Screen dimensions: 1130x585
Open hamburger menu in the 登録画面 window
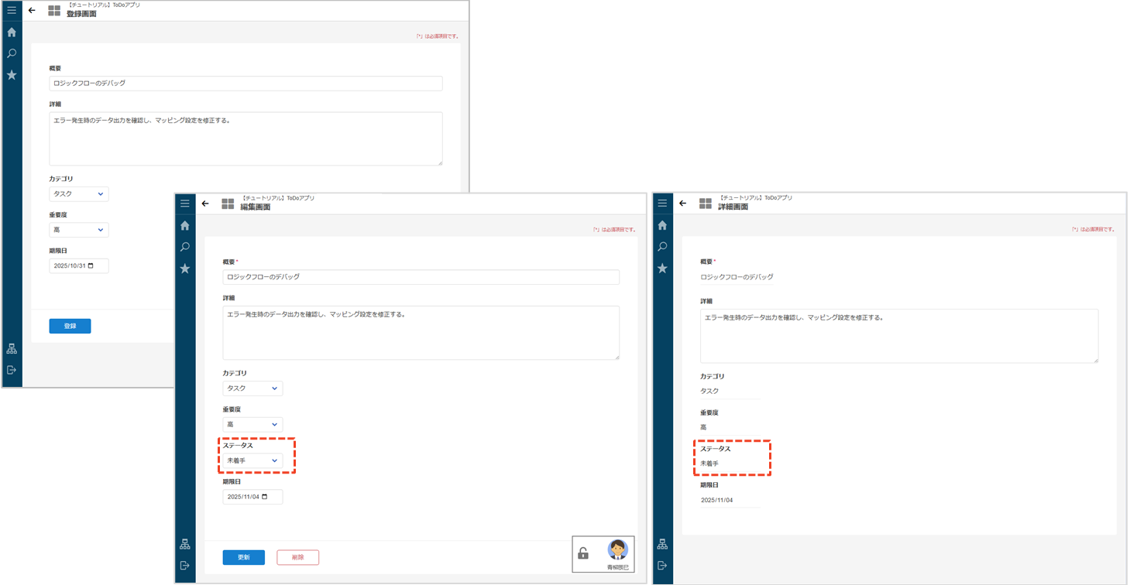(12, 10)
